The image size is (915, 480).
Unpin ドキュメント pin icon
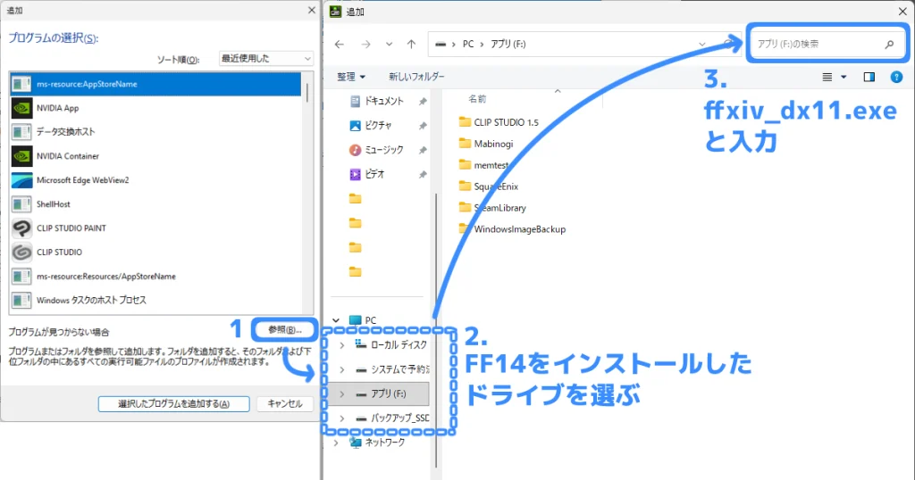point(423,102)
